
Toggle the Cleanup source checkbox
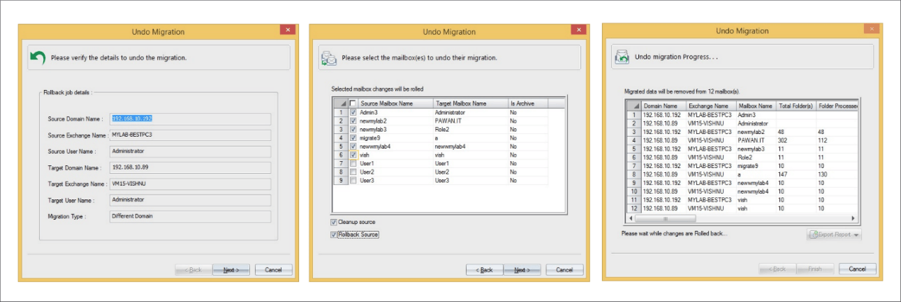point(334,222)
